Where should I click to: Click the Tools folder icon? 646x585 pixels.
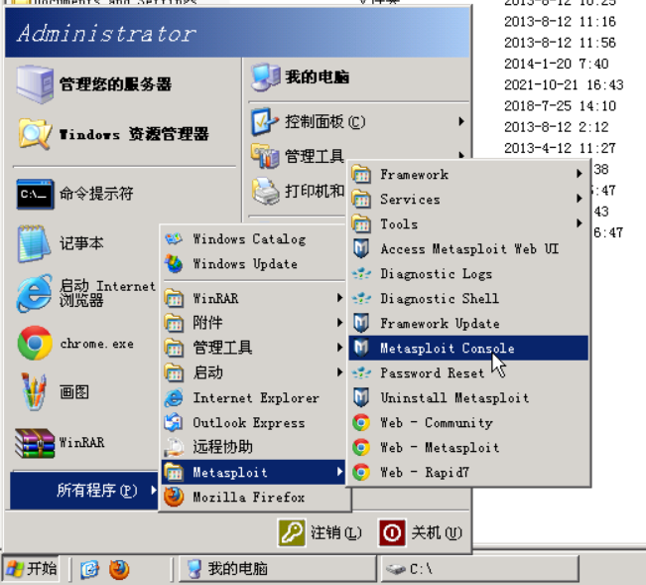pyautogui.click(x=361, y=223)
